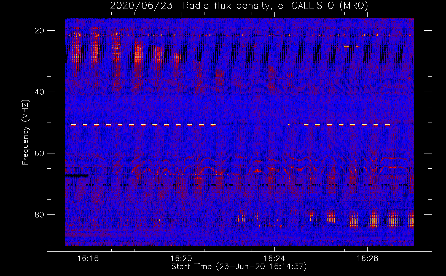Click the 60 frequency tick label

pos(39,153)
